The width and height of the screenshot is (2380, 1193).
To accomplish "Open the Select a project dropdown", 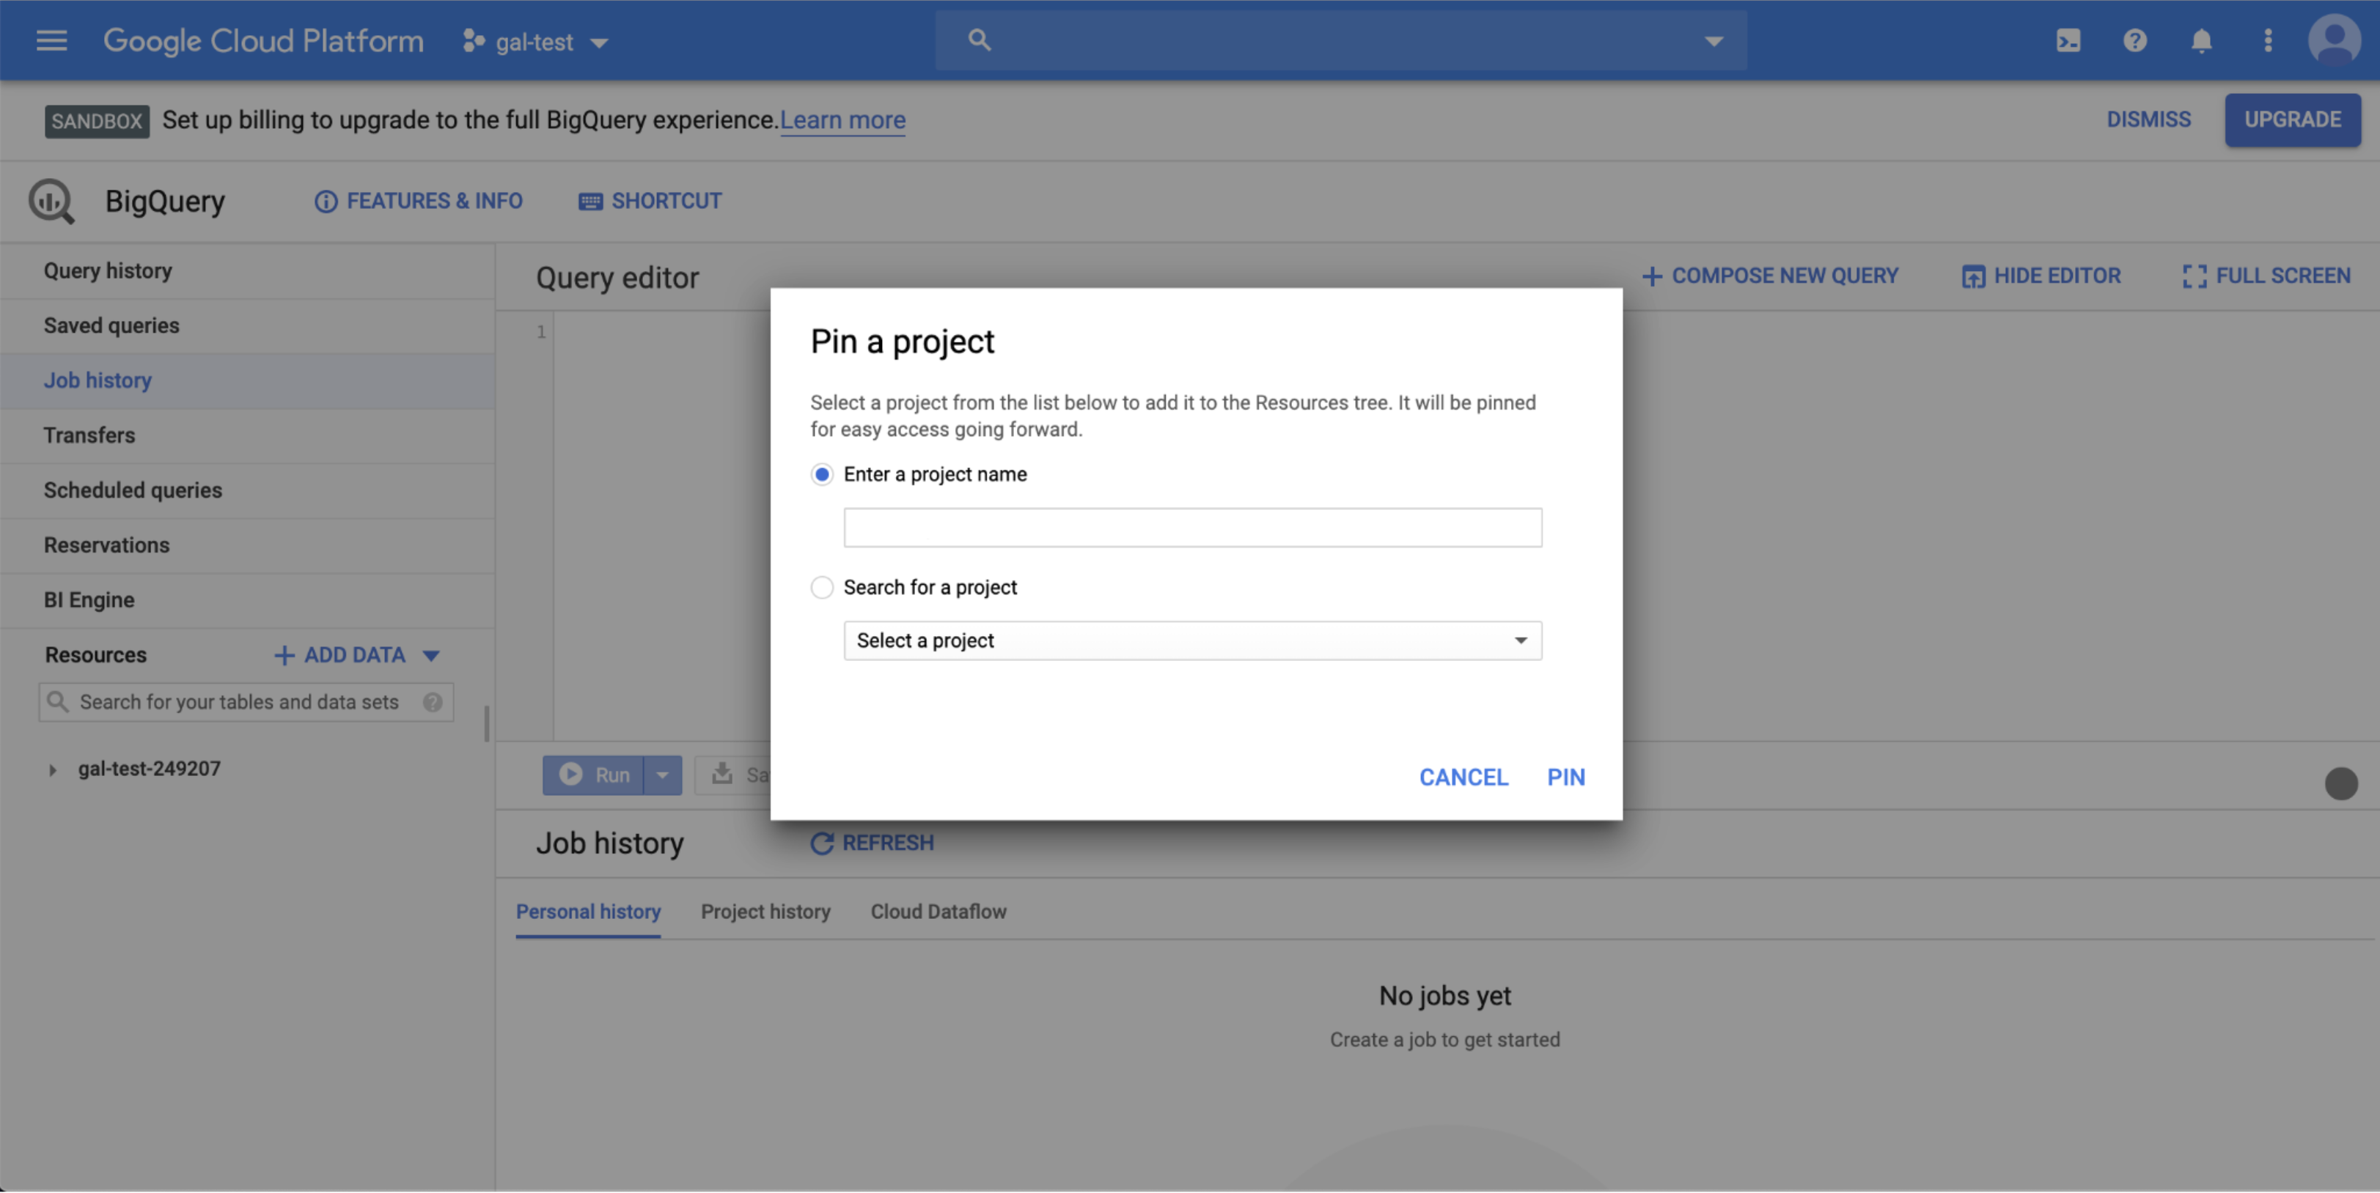I will tap(1192, 640).
